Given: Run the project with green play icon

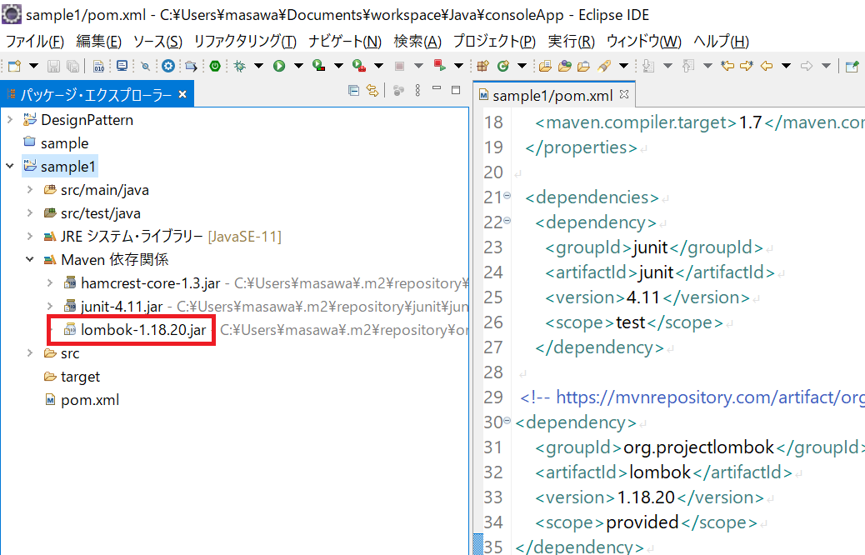Looking at the screenshot, I should [x=279, y=66].
